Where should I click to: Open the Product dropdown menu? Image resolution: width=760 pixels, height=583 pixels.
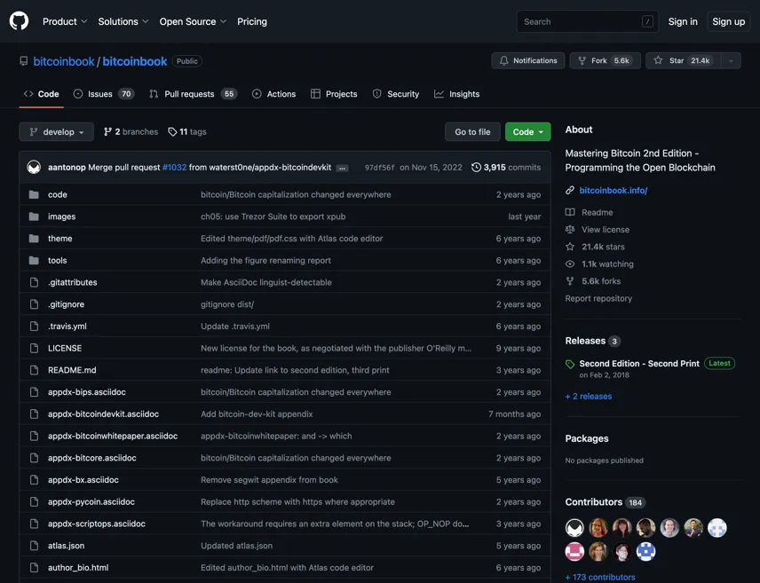pyautogui.click(x=65, y=21)
